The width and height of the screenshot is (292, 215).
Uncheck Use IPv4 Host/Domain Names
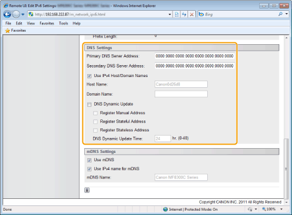89,76
